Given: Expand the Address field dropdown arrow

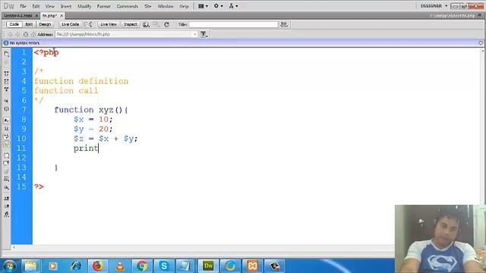Looking at the screenshot, I should pos(195,34).
